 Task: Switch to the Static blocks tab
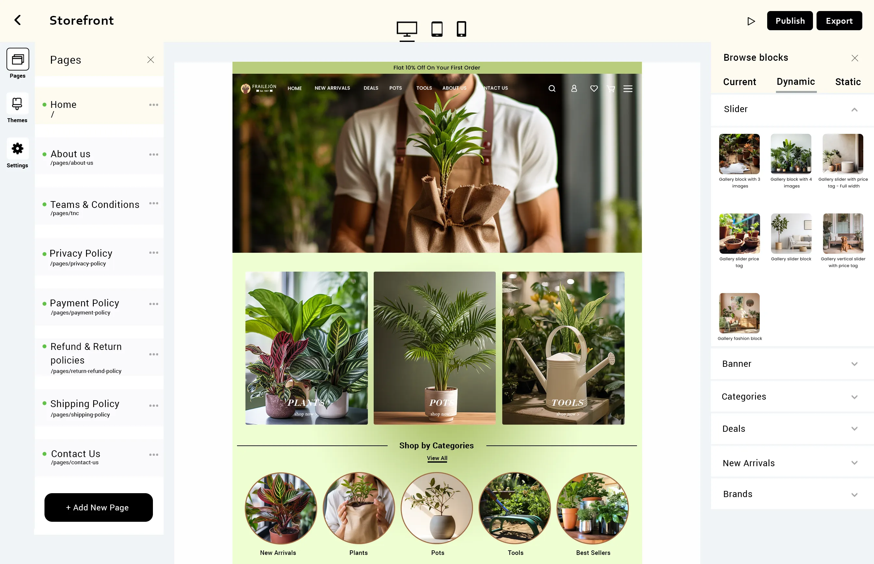tap(847, 82)
